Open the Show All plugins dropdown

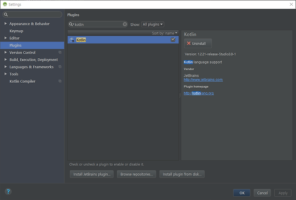[153, 24]
